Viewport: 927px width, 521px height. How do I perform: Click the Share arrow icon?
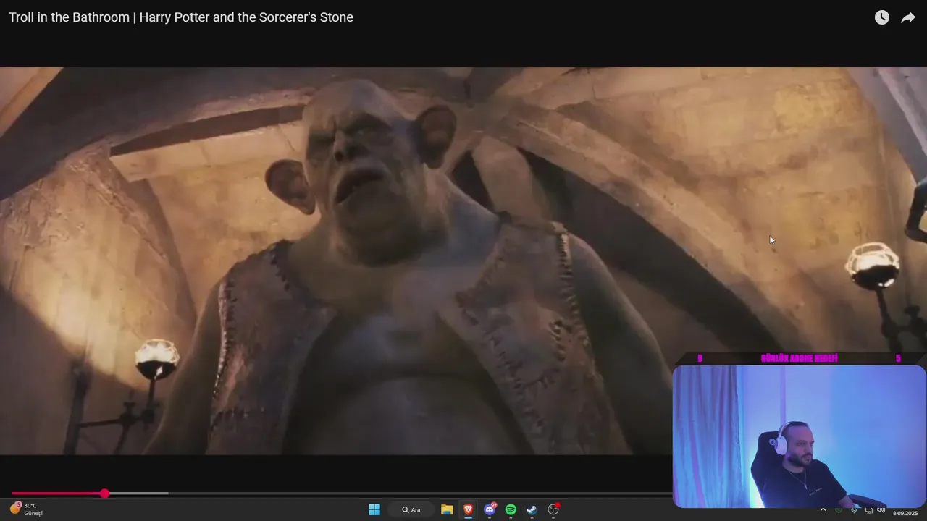point(908,17)
